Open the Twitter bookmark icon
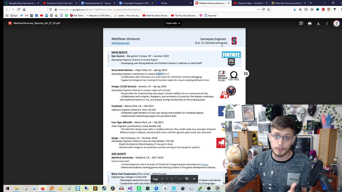Screen dimensions: 342x192 click(22, 15)
